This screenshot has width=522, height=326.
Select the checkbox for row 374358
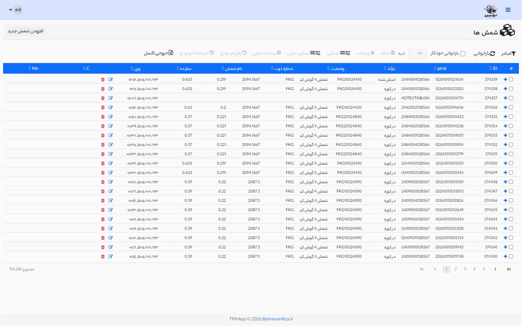[511, 89]
